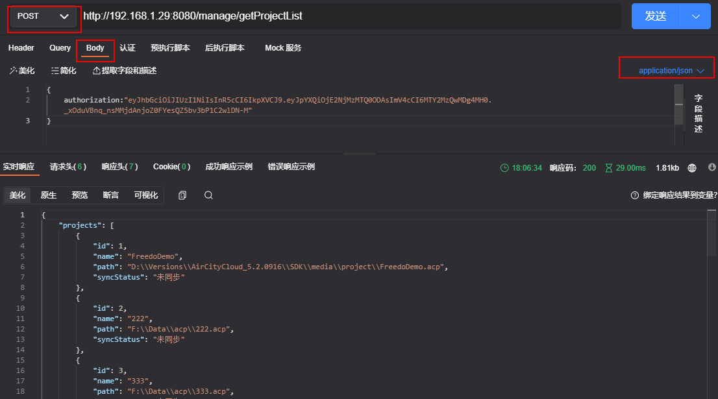This screenshot has width=718, height=399.
Task: Open the arrow dropdown beside Send (发送)
Action: tap(696, 17)
